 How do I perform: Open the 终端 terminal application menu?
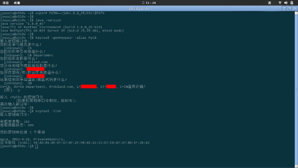[x=17, y=3]
